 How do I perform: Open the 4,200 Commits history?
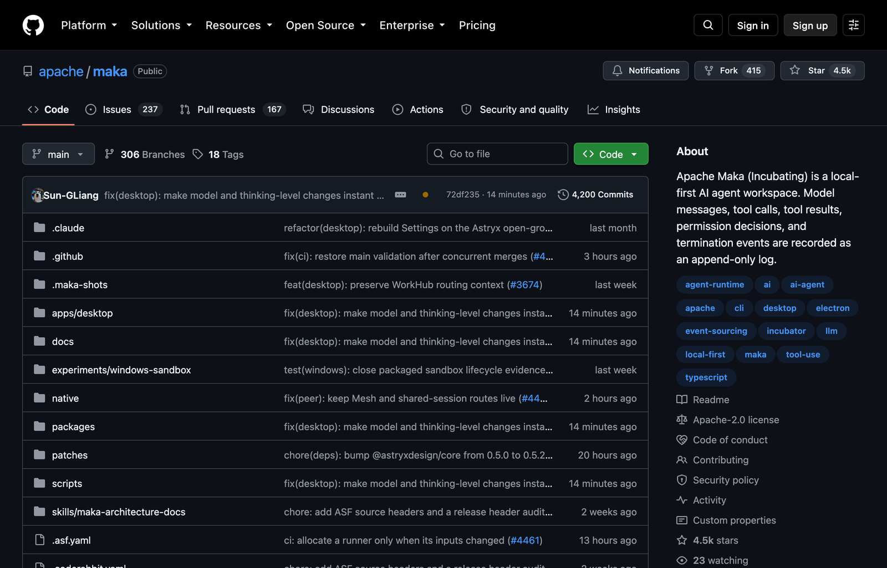click(x=595, y=195)
